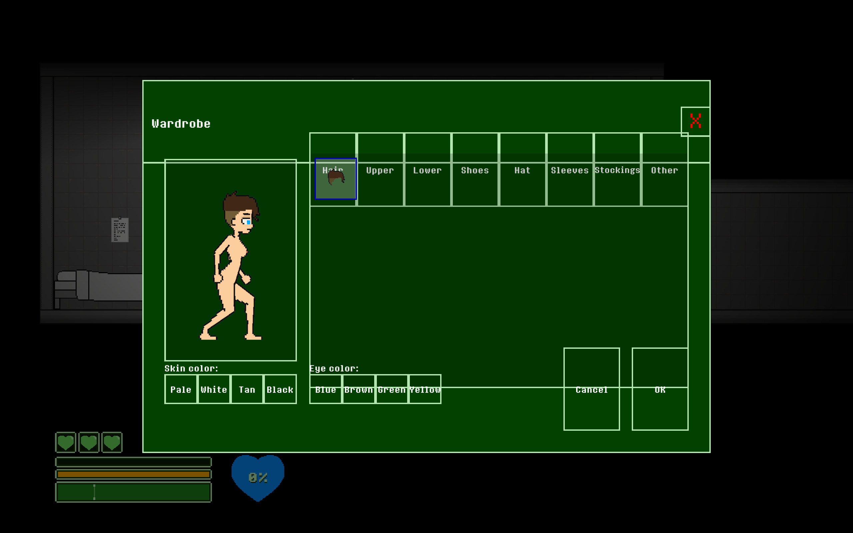The image size is (853, 533).
Task: Open the Upper clothing tab
Action: [x=380, y=170]
